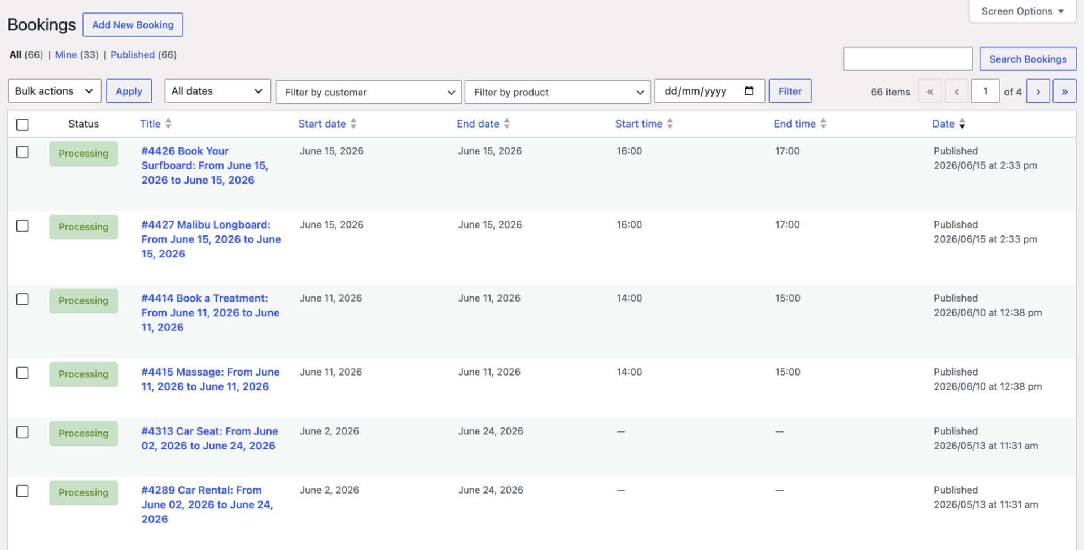The width and height of the screenshot is (1084, 550).
Task: Open booking #4415 Massage
Action: coord(210,379)
